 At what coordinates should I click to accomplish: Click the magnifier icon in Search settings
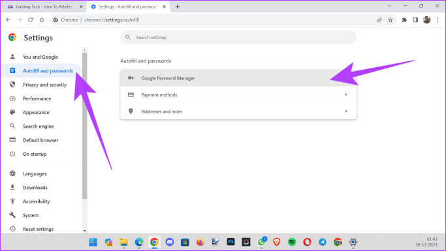(x=128, y=37)
